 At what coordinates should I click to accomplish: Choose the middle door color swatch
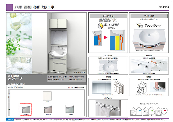pos(49,109)
